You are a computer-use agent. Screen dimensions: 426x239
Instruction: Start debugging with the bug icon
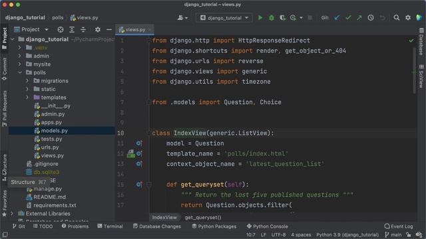pyautogui.click(x=271, y=18)
